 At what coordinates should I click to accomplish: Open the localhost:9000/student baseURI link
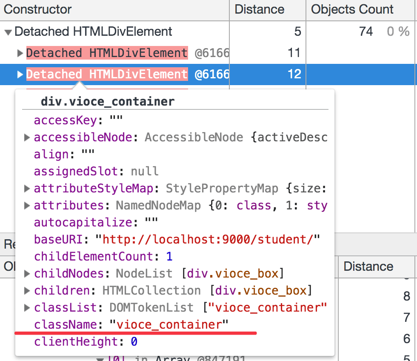point(208,239)
